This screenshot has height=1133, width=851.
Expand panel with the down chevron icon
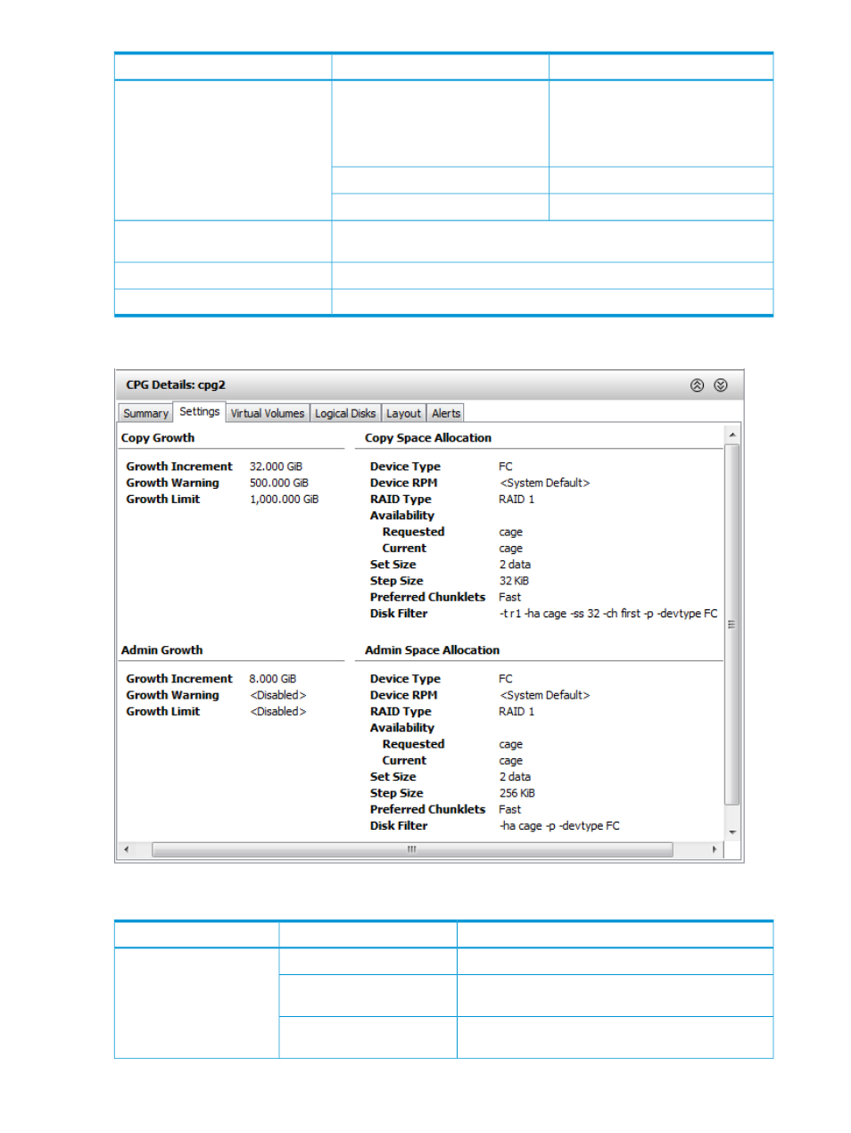pos(721,385)
